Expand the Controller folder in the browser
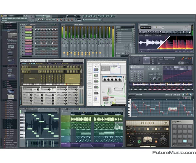This screenshot has height=163, width=196. 9,26
